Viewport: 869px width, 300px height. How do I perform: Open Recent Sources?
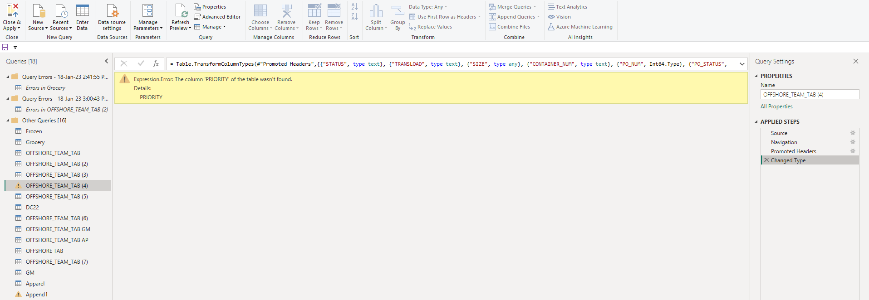60,17
